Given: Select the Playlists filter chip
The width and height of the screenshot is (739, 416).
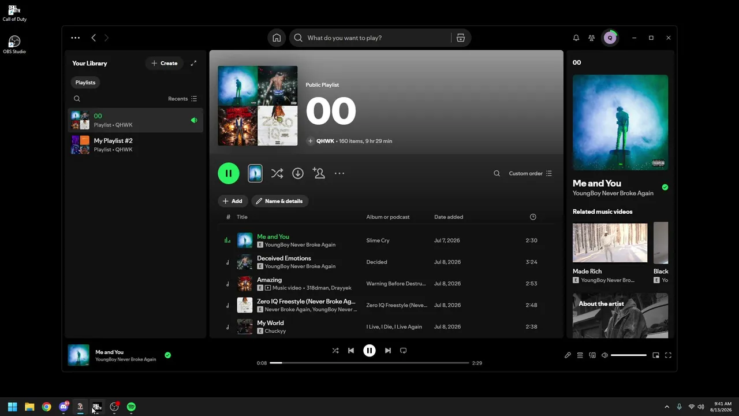Looking at the screenshot, I should [x=85, y=83].
